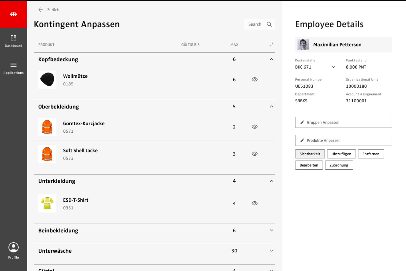Viewport: 406px width, 271px height.
Task: Toggle visibility of Goretex-Kurzjacke
Action: 255,127
